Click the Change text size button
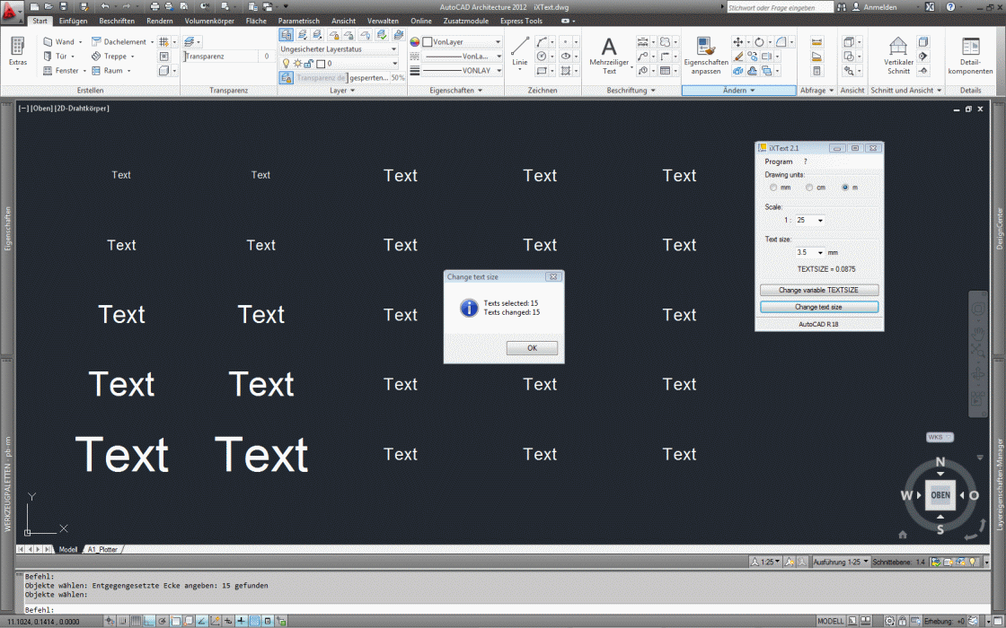This screenshot has height=628, width=1006. [x=818, y=307]
